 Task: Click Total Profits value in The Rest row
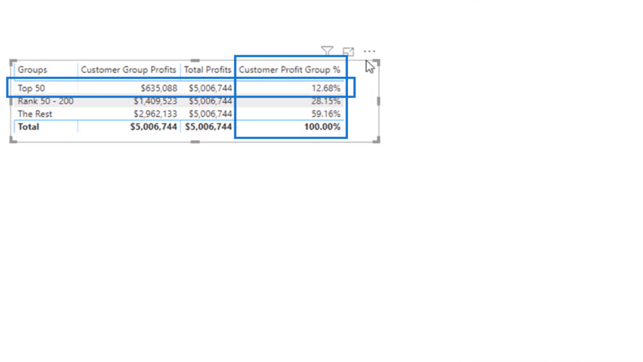tap(210, 114)
